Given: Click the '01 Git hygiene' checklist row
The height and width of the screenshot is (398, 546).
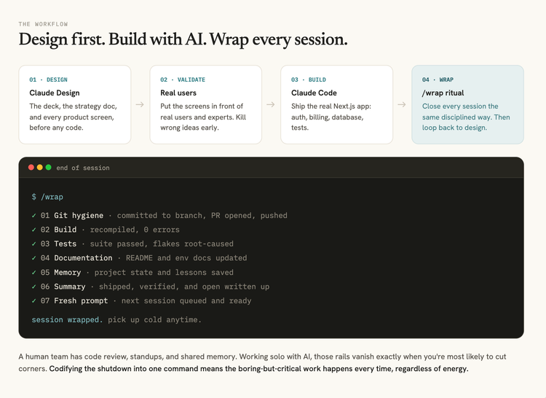Looking at the screenshot, I should [159, 215].
